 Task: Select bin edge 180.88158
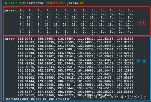point(66,81)
